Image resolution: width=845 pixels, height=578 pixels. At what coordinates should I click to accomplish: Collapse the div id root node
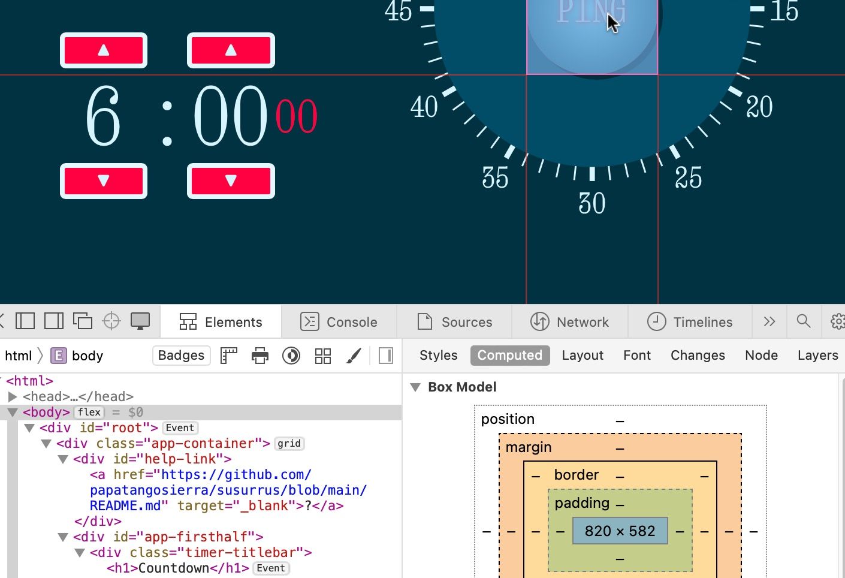[29, 428]
